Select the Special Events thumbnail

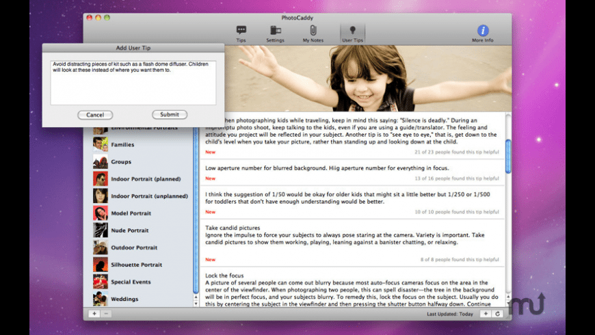coord(100,282)
